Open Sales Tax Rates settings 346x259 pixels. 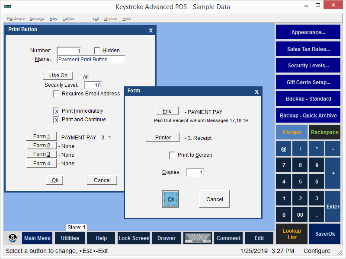coord(308,49)
